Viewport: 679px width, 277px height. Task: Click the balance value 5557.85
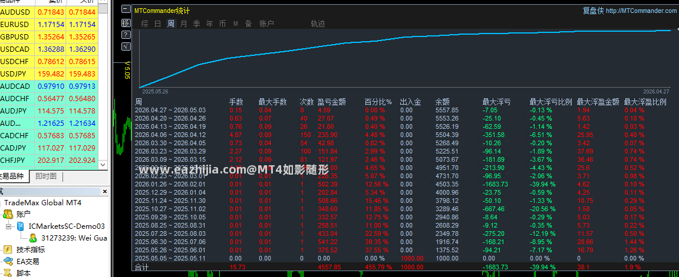point(447,110)
